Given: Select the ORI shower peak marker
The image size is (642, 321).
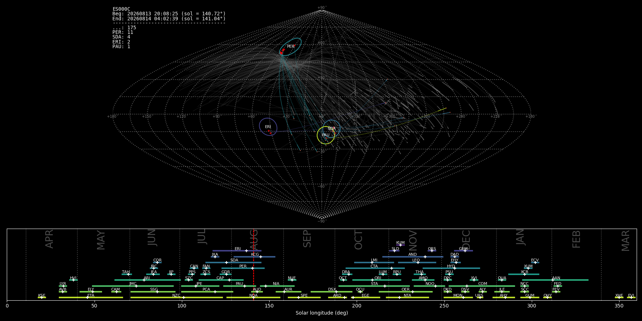Looking at the screenshot, I should click(372, 280).
